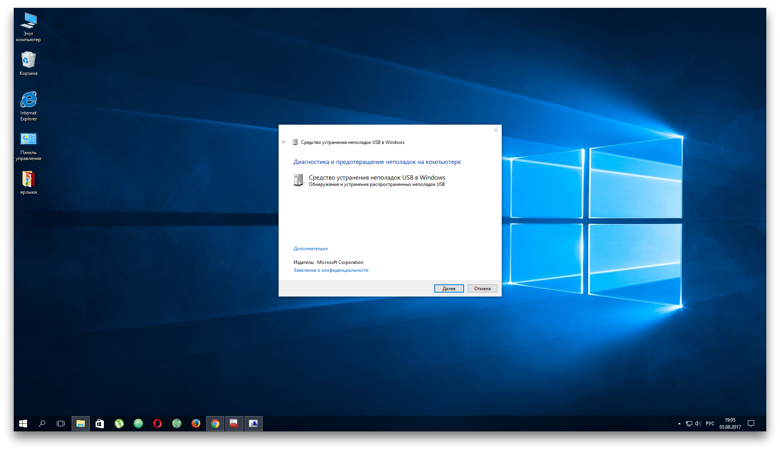Click the heading 'Диагностика и предотвращение неполадок на компьютере'
The height and width of the screenshot is (451, 780).
click(x=377, y=162)
